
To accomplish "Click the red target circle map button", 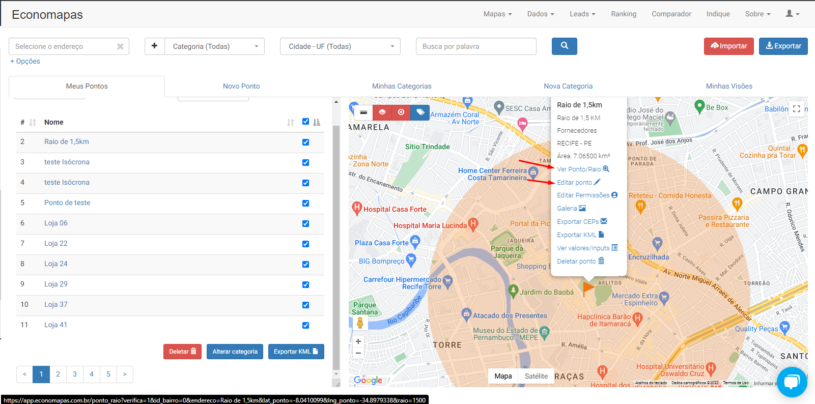I will coord(401,112).
